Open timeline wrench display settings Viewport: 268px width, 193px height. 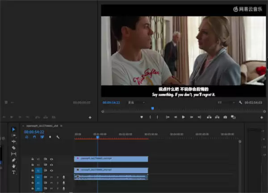pos(58,137)
